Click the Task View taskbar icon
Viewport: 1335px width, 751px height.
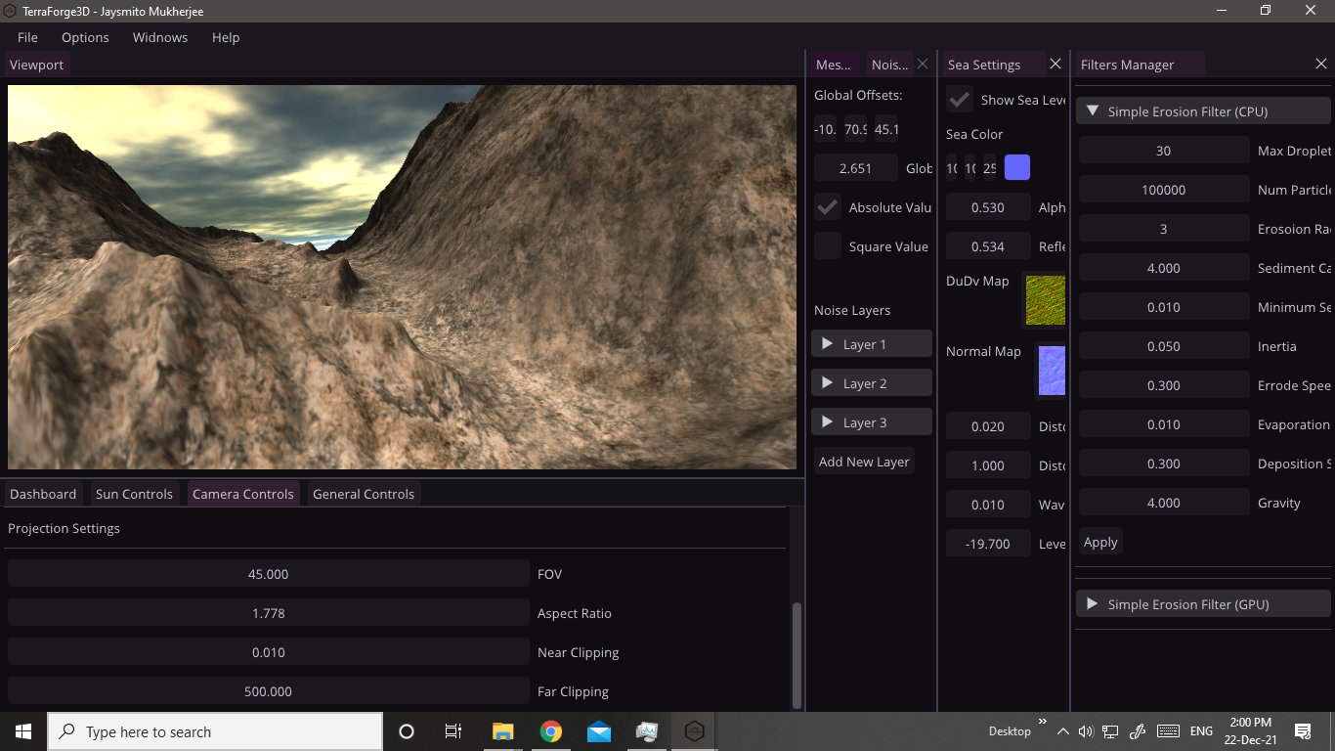(453, 731)
